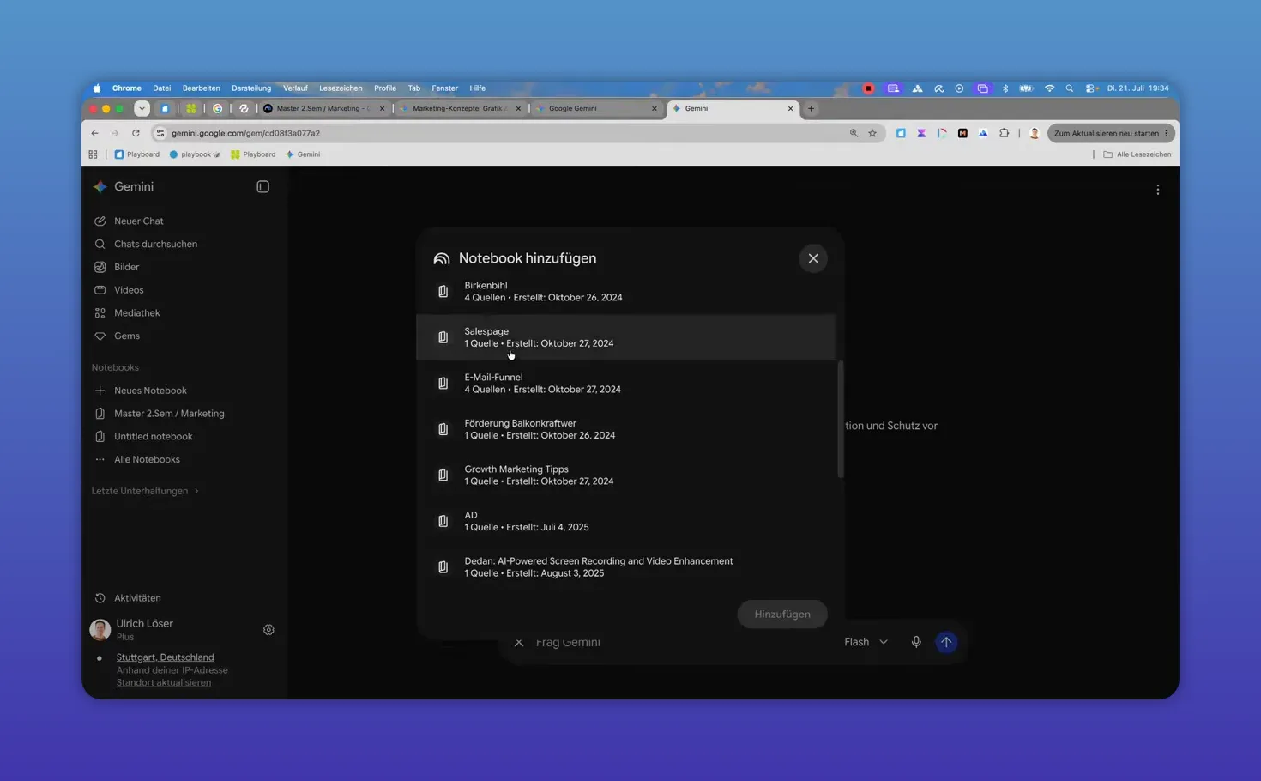Open the tab search dropdown arrow

[x=142, y=109]
